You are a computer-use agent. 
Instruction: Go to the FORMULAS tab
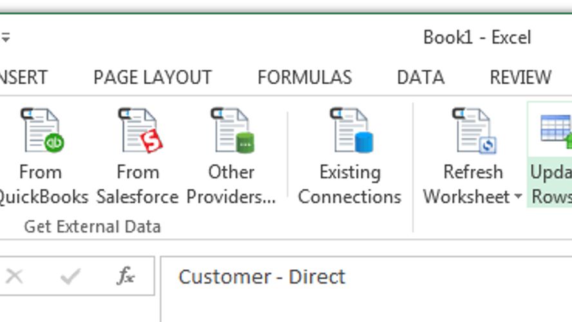coord(305,77)
